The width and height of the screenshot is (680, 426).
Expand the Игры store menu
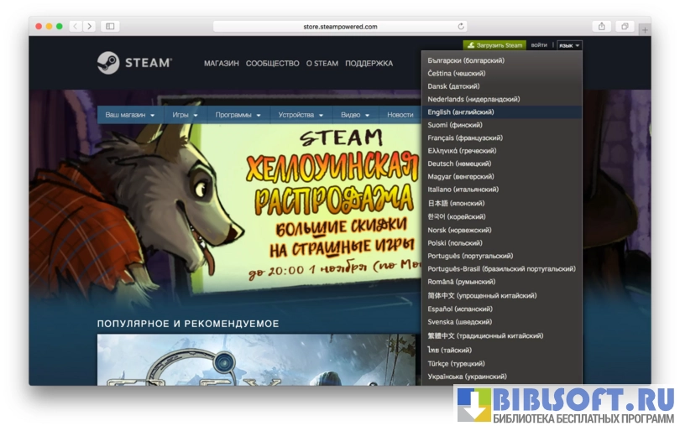click(x=185, y=115)
